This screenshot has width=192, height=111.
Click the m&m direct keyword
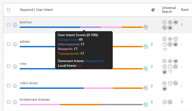29,83
